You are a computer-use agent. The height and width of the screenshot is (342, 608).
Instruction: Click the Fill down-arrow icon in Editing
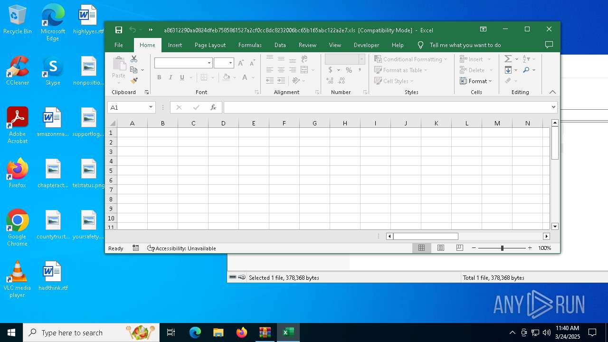508,70
